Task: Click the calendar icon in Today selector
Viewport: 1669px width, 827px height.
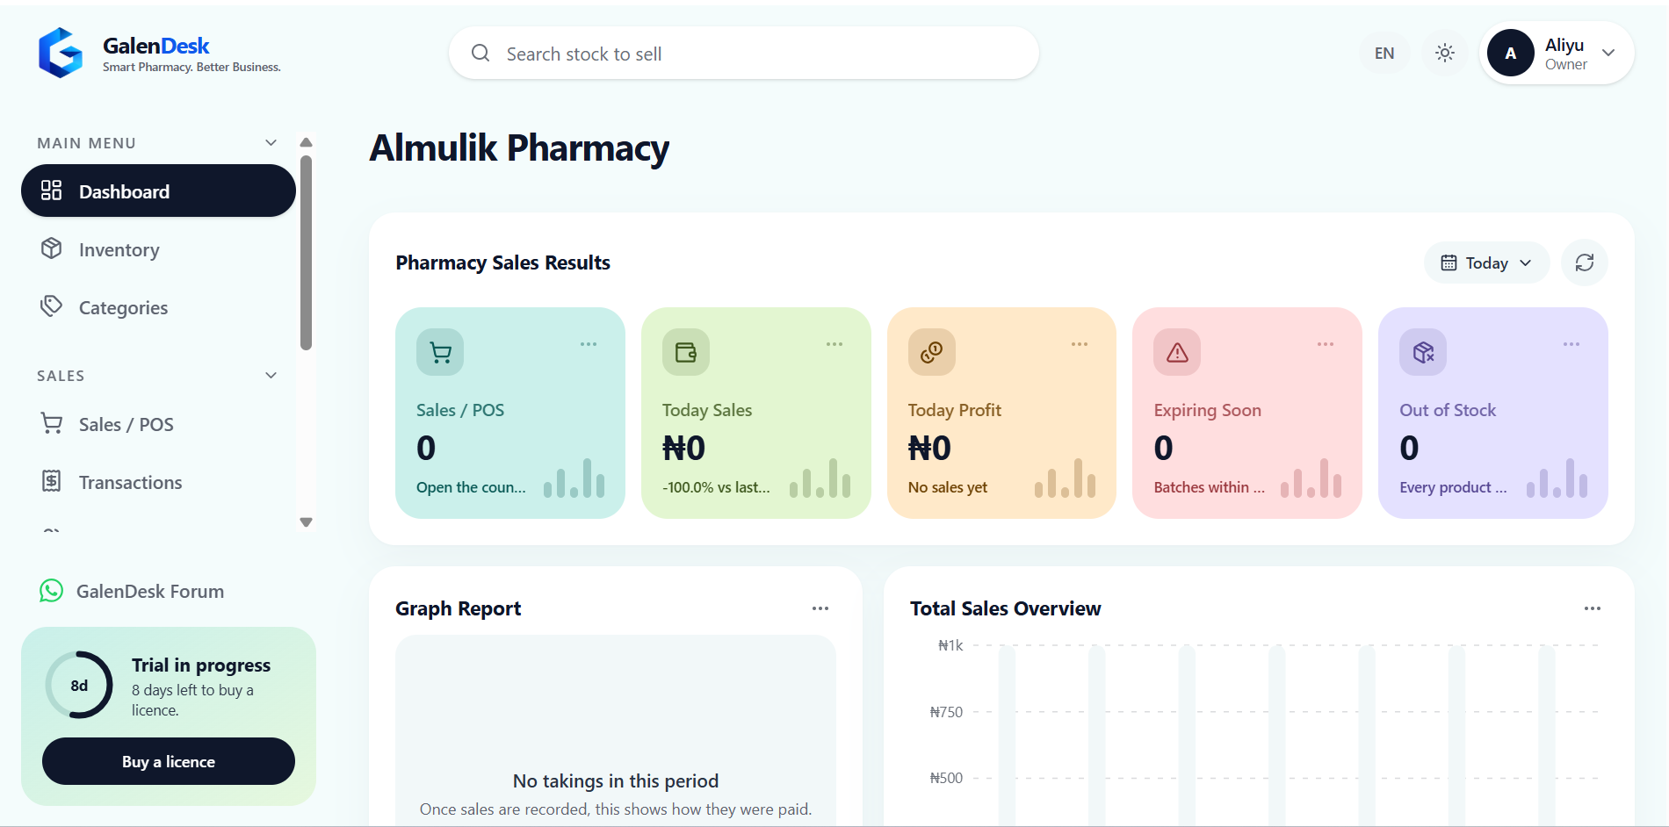Action: point(1449,263)
